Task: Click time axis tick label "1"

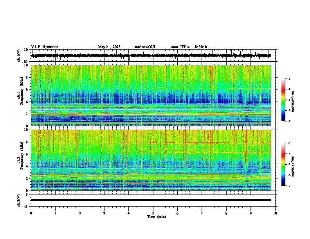Action: [x=55, y=213]
